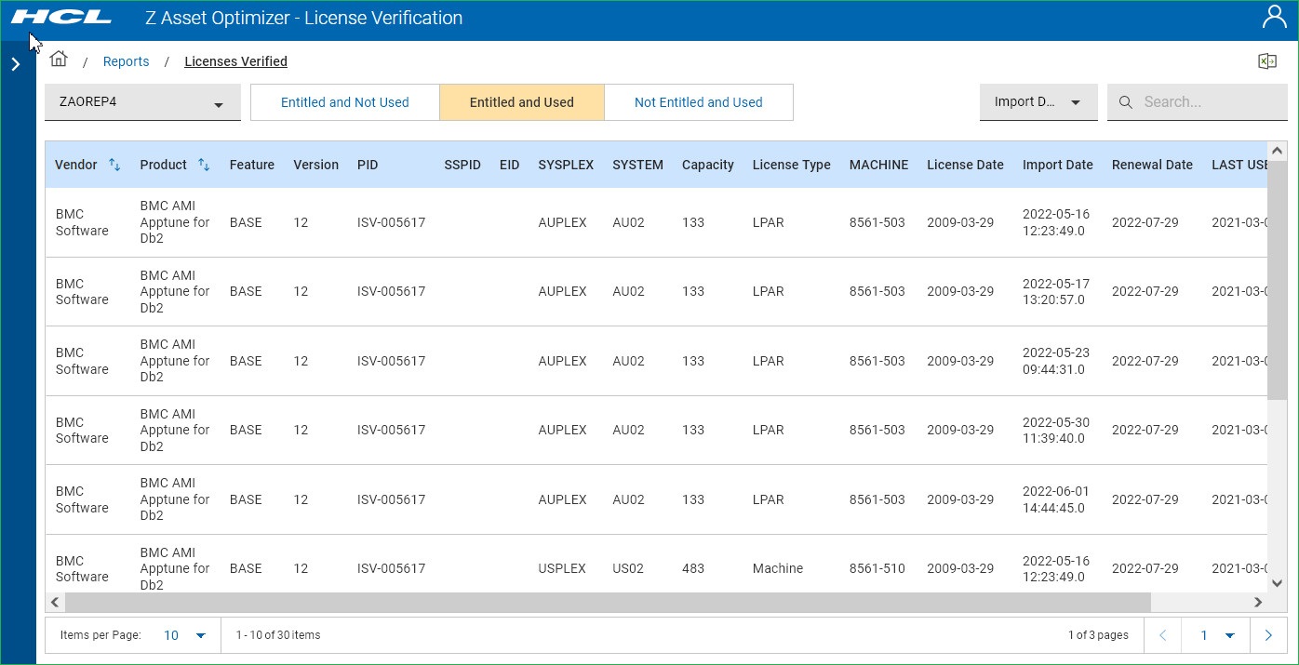
Task: Sort table by Product column icon
Action: point(204,165)
